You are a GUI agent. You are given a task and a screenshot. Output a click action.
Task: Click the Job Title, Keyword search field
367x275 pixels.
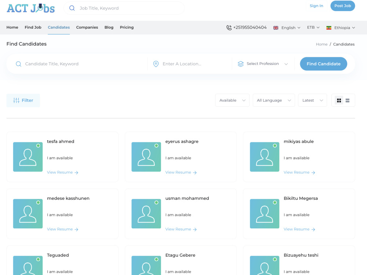point(124,8)
